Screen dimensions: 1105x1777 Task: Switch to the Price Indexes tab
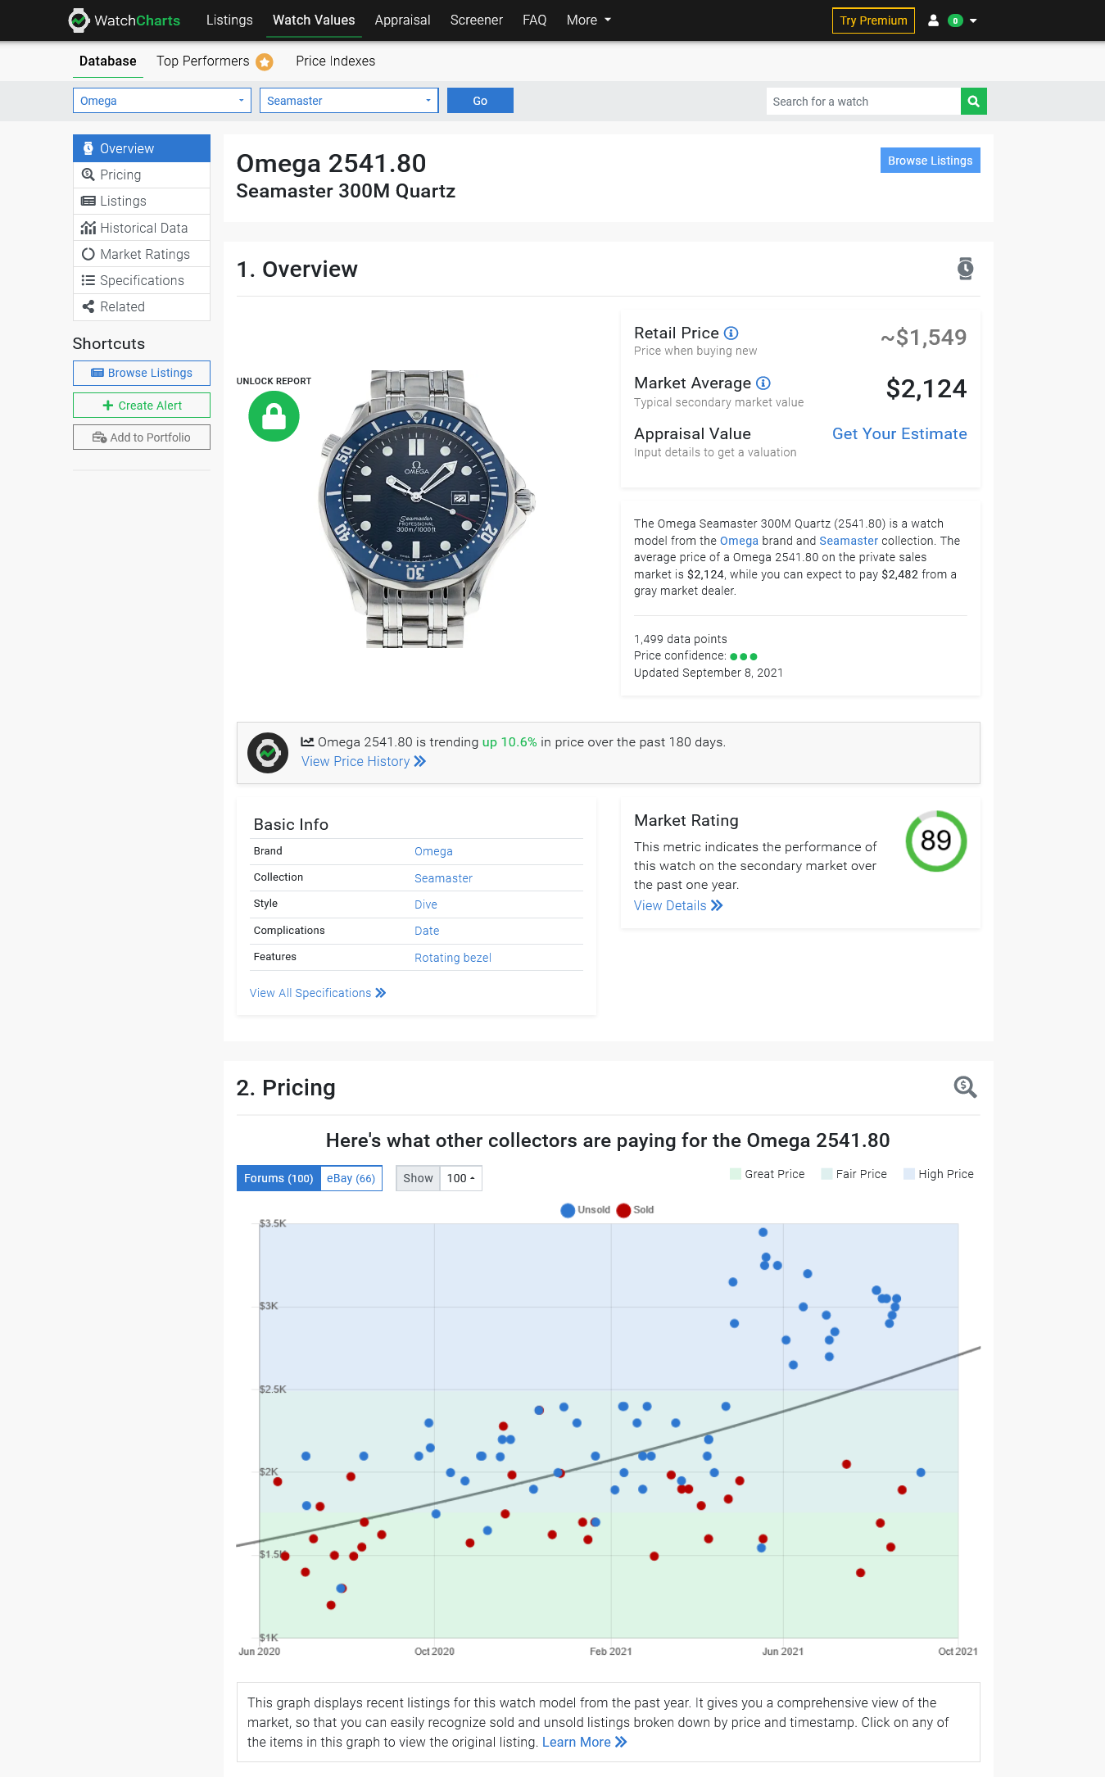[x=335, y=61]
